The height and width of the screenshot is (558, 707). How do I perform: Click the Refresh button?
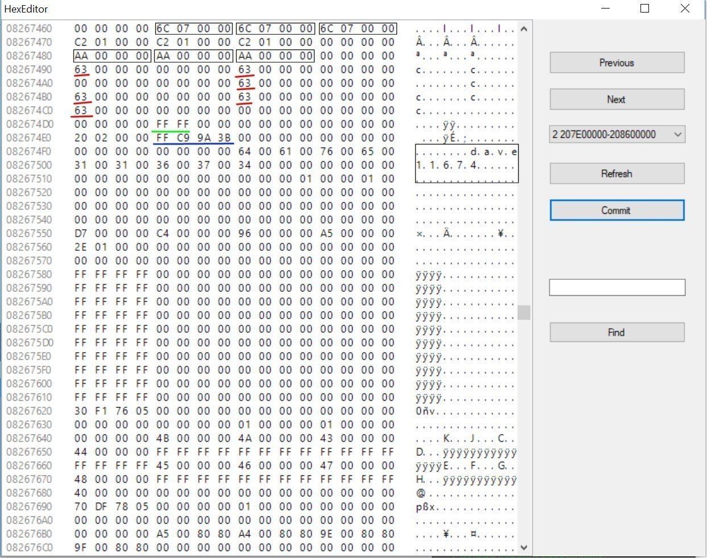(x=617, y=173)
